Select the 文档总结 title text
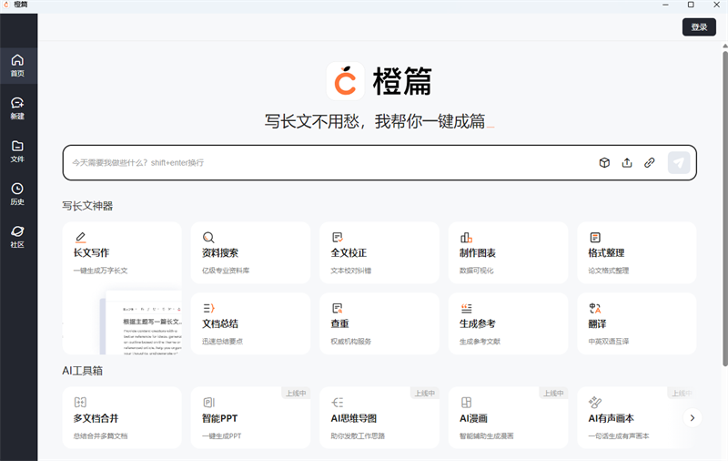This screenshot has height=461, width=728. (x=220, y=324)
